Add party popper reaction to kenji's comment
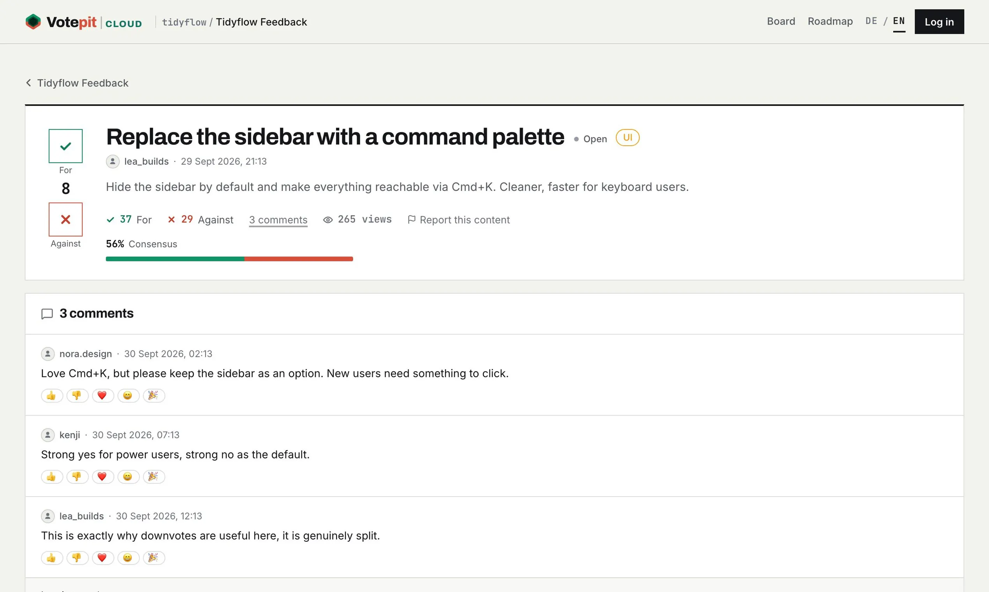Image resolution: width=989 pixels, height=592 pixels. (154, 477)
